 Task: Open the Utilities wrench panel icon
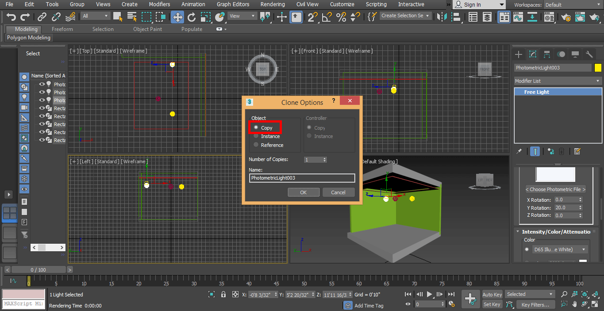[589, 54]
